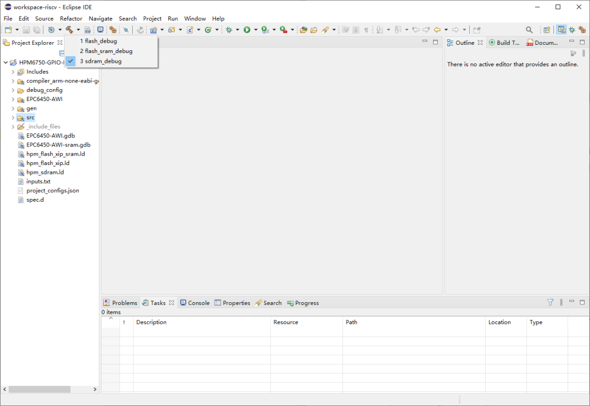Click the green bug Debug icon
This screenshot has width=590, height=406.
click(229, 30)
